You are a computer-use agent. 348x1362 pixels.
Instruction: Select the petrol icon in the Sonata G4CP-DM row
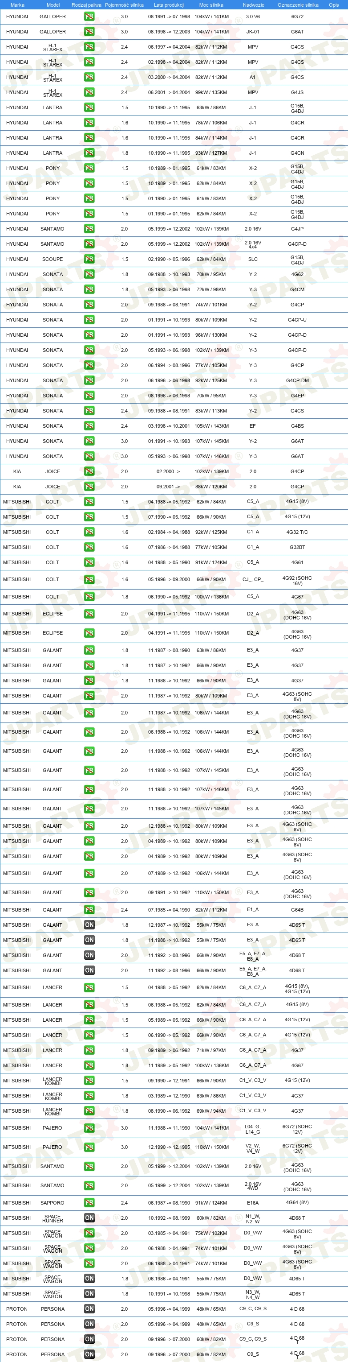[x=89, y=380]
